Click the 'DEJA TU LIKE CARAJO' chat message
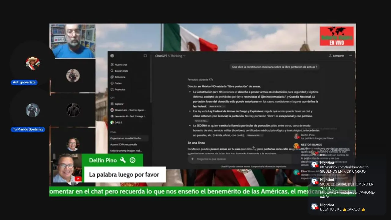Viewport: 391px width, 220px height. [x=342, y=209]
